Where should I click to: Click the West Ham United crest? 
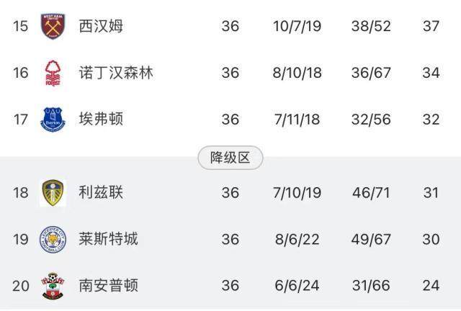point(53,27)
